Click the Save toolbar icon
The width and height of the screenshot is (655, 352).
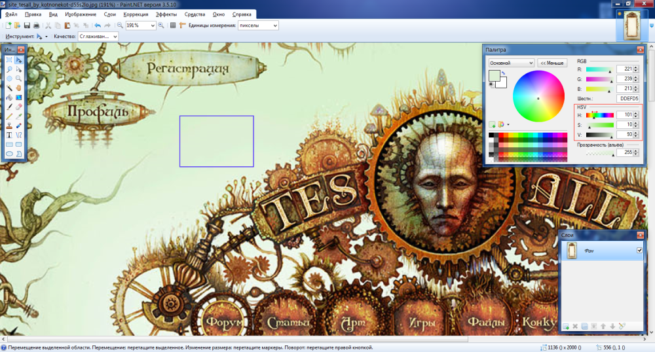tap(27, 26)
